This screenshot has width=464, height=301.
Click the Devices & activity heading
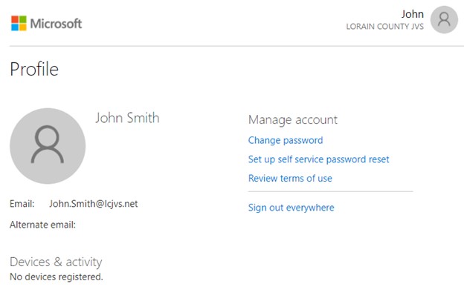56,262
